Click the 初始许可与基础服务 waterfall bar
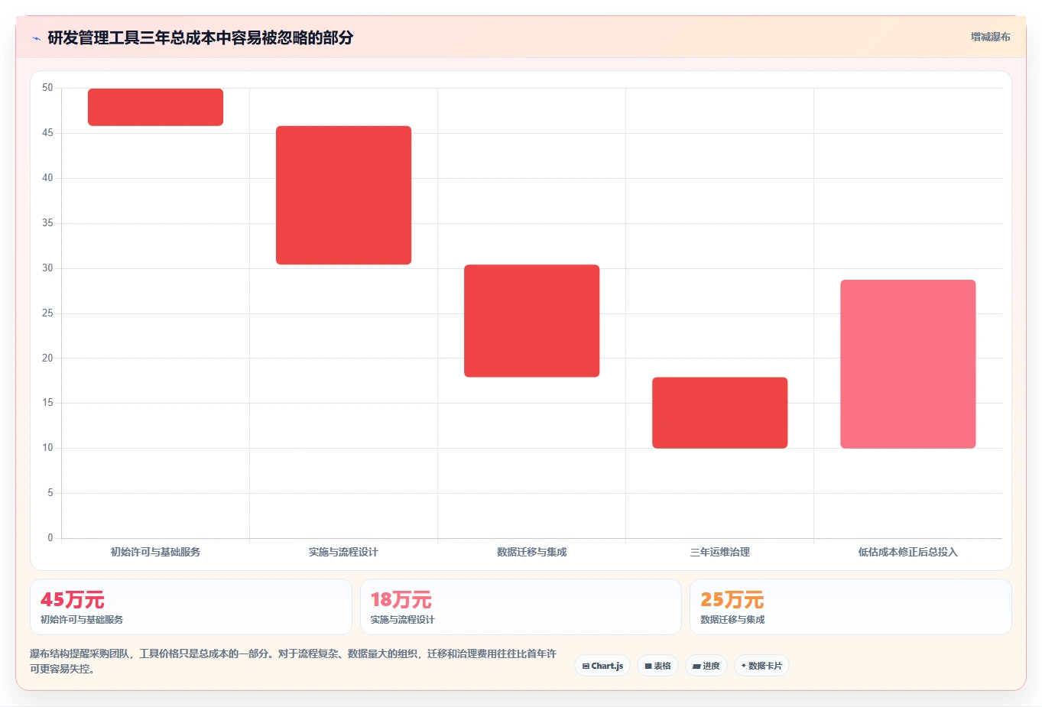 [x=155, y=107]
